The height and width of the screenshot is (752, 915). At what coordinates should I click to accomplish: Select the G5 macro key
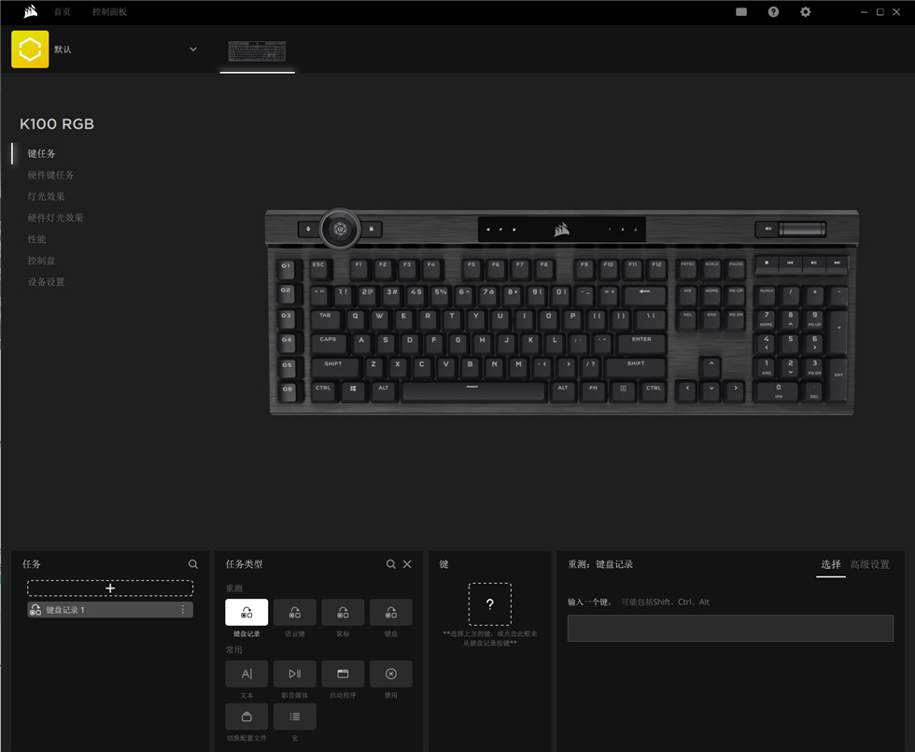[x=287, y=367]
